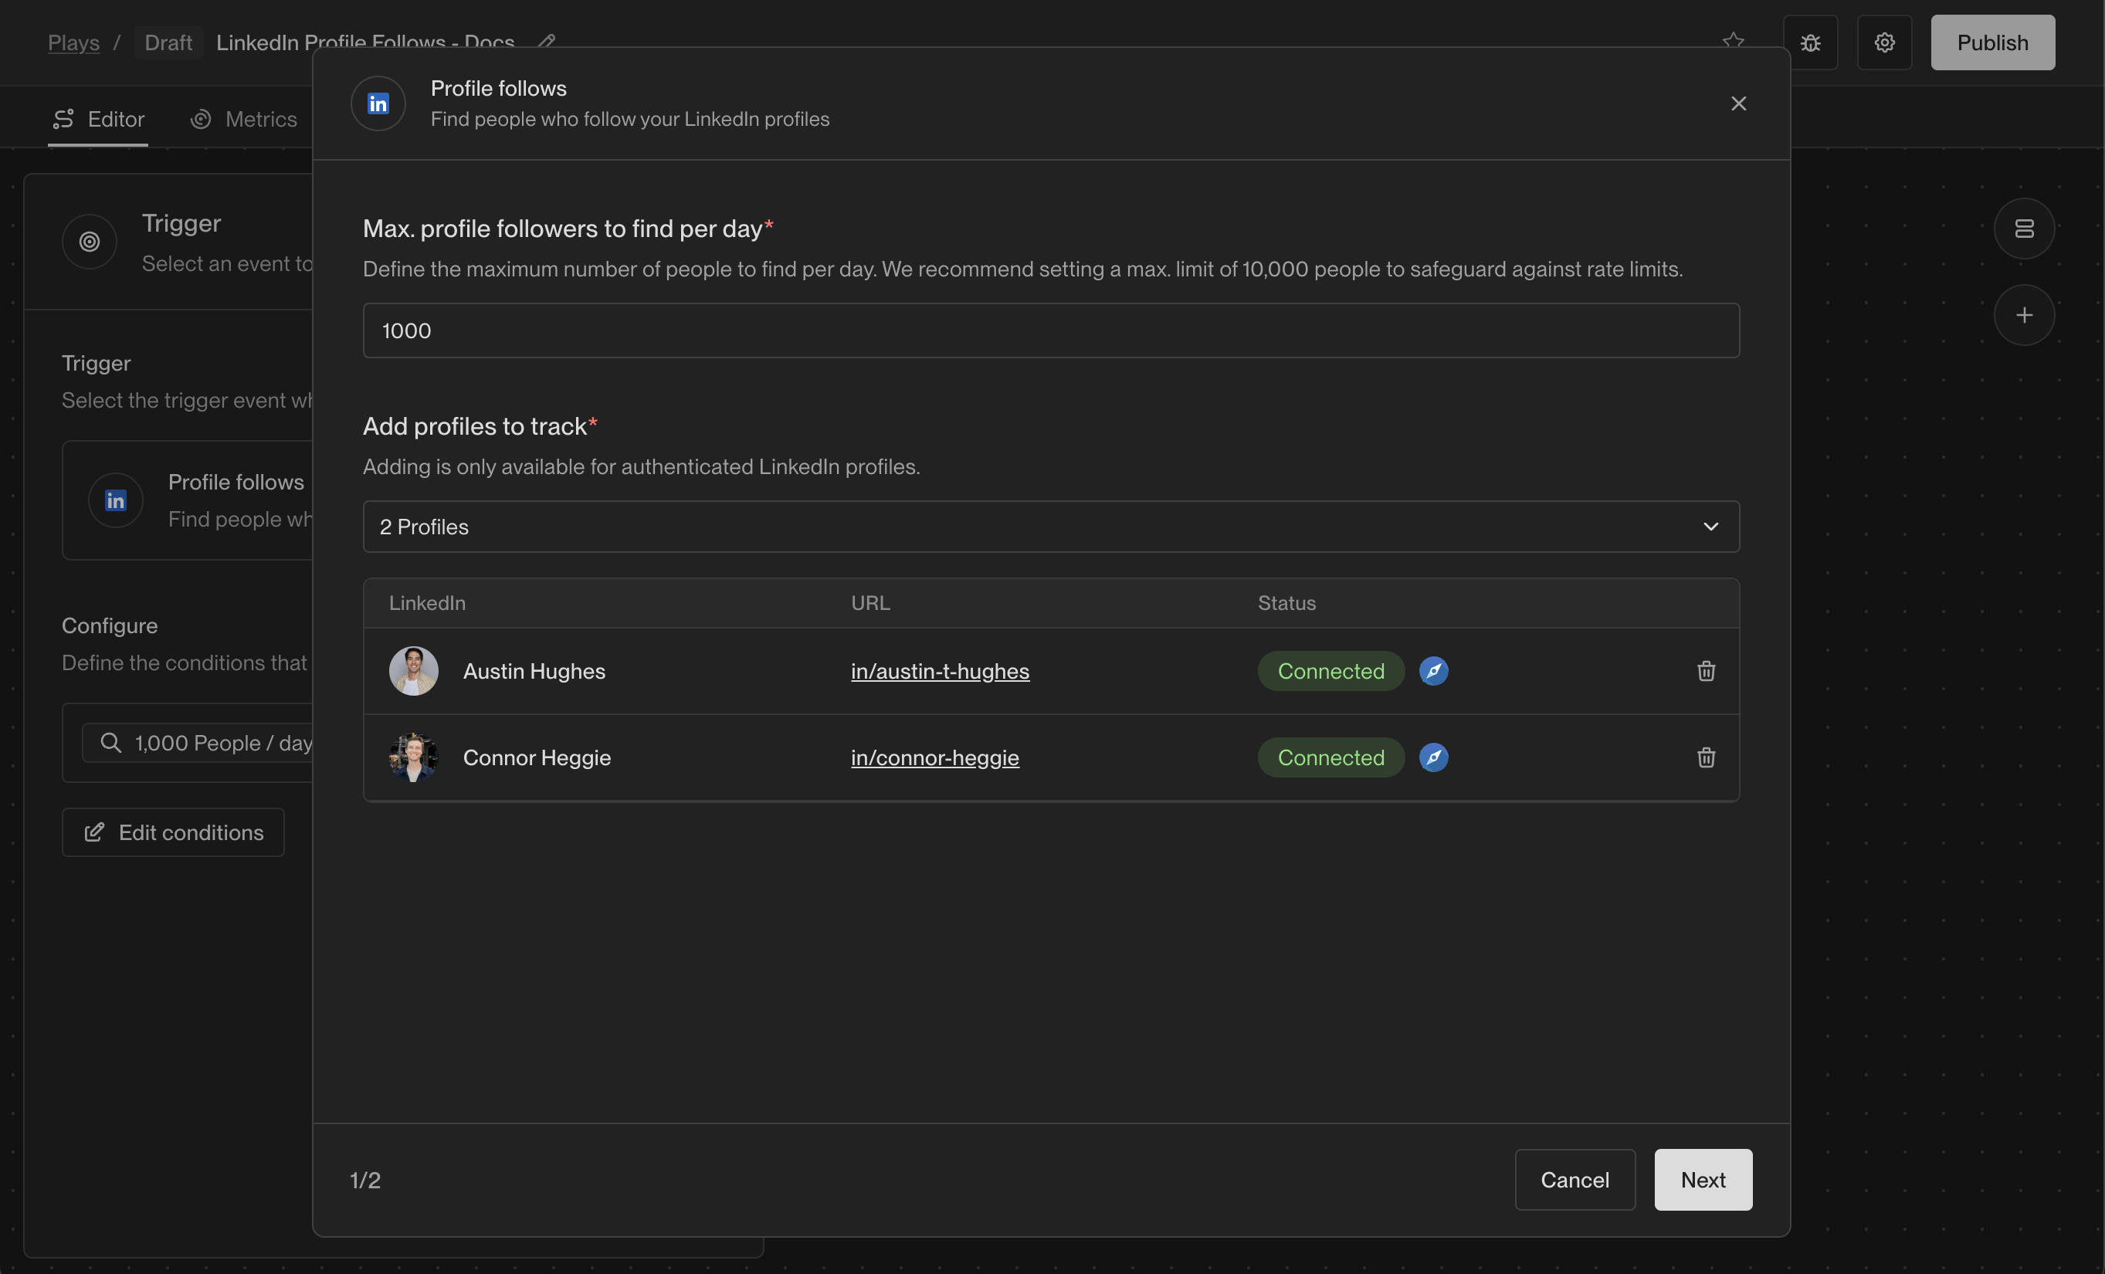This screenshot has width=2105, height=1274.
Task: Click the max followers per day field
Action: (1050, 330)
